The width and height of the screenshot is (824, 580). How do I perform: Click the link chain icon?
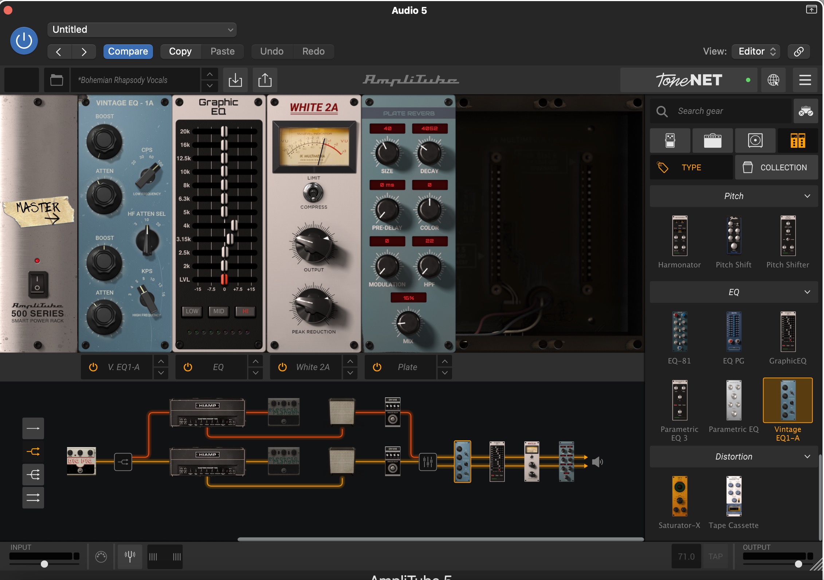click(x=799, y=52)
